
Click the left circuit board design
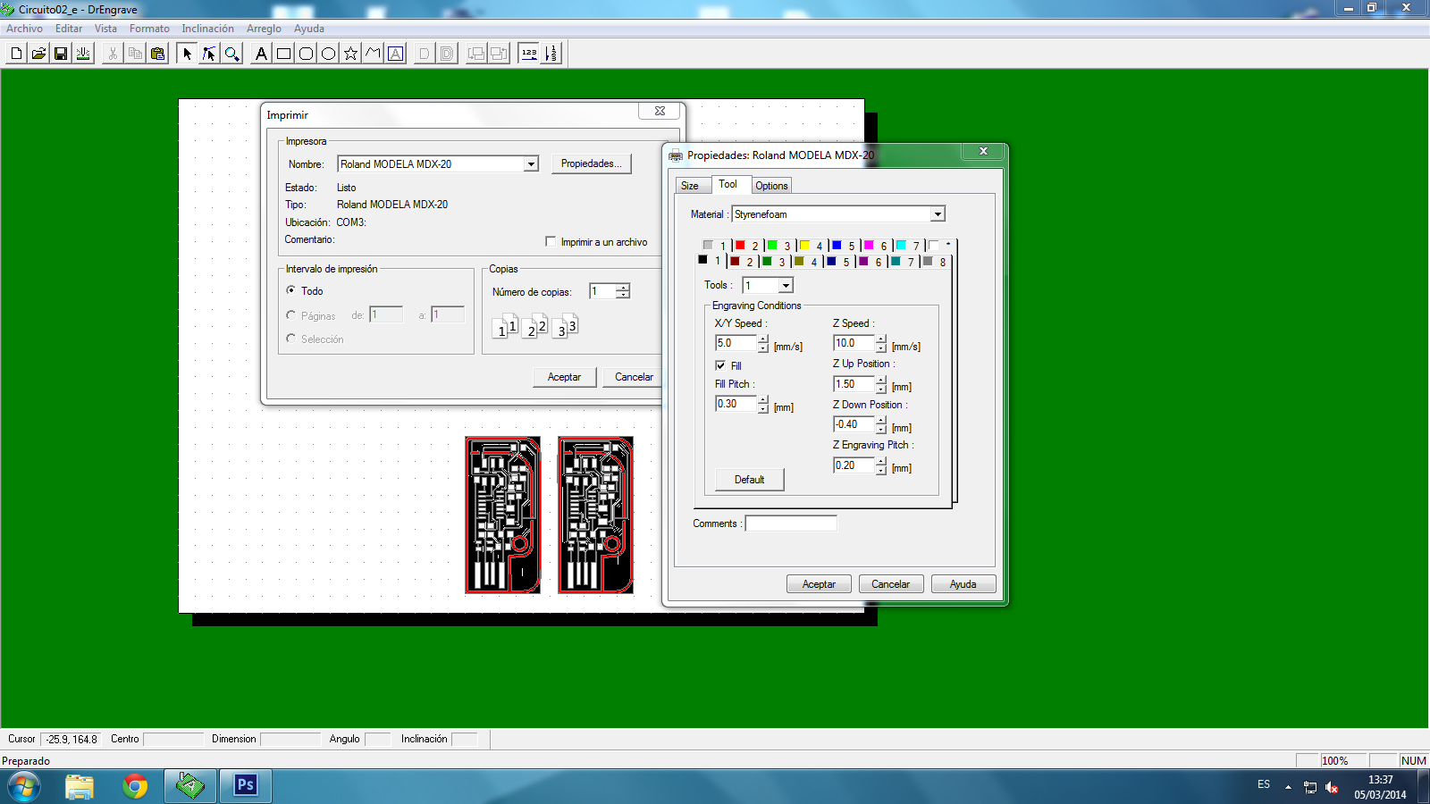click(502, 515)
